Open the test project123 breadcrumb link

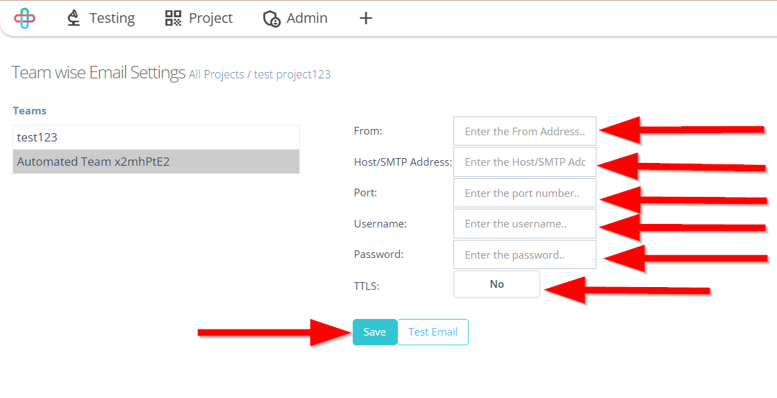point(292,74)
